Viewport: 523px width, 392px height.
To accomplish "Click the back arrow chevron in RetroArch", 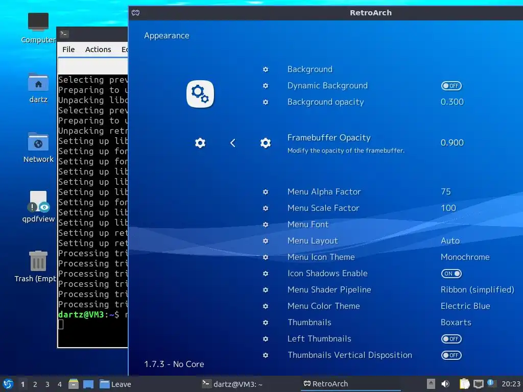I will click(x=233, y=143).
